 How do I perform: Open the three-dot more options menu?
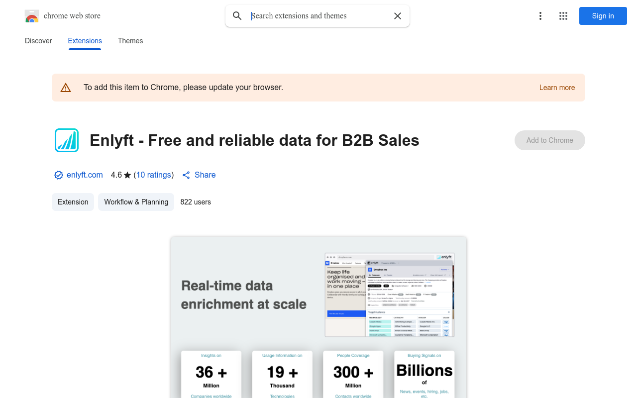[540, 16]
